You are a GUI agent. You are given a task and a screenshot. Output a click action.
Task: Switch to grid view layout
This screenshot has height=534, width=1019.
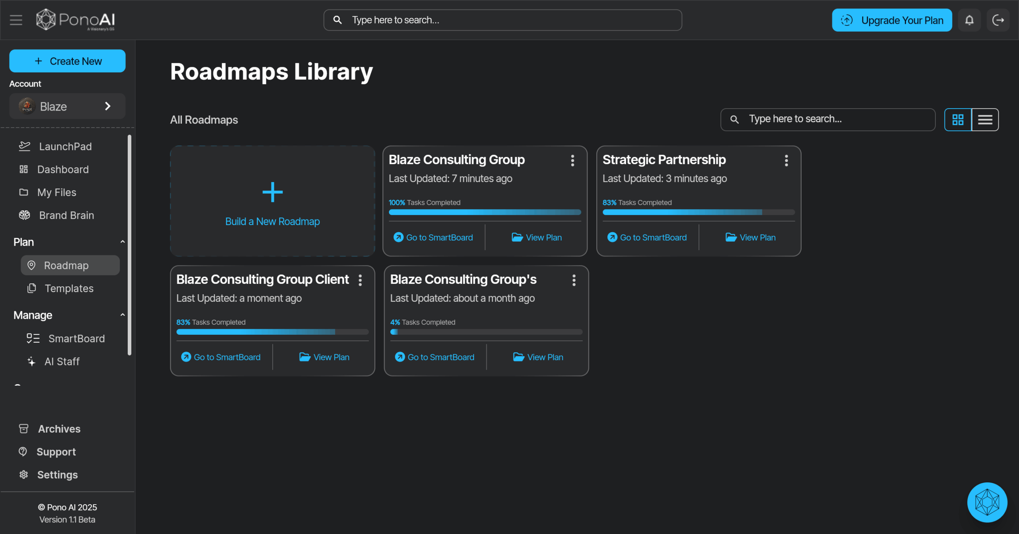tap(958, 120)
